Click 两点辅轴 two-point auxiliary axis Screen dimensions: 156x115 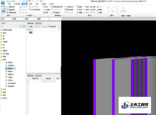tap(56, 13)
